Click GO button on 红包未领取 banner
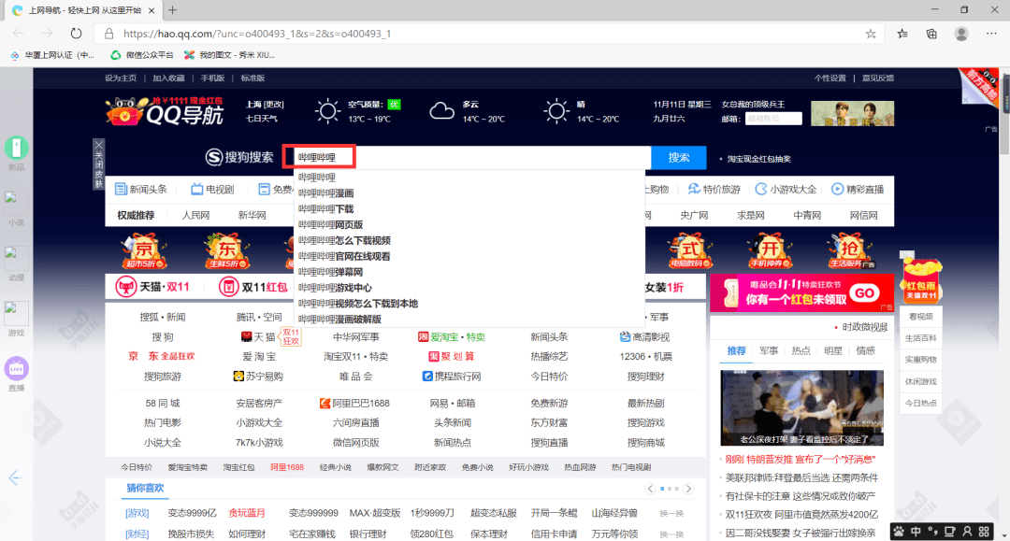1010x541 pixels. point(865,293)
